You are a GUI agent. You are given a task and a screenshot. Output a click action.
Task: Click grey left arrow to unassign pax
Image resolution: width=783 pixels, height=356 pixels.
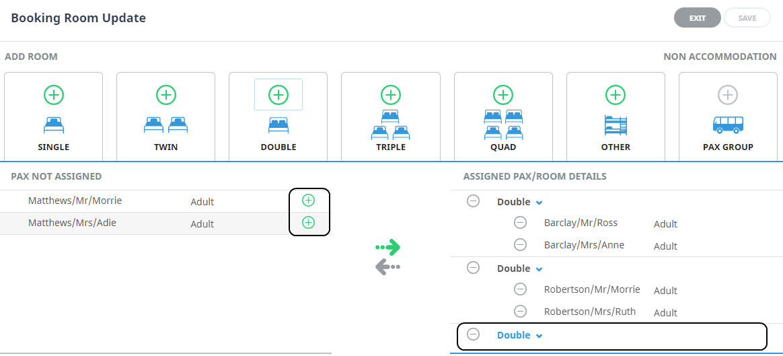click(x=388, y=267)
